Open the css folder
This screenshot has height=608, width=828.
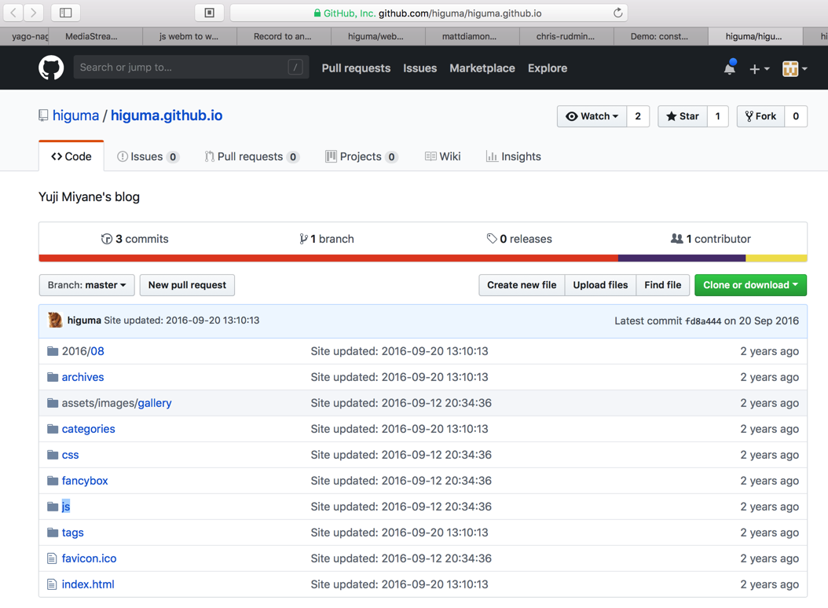pos(70,455)
